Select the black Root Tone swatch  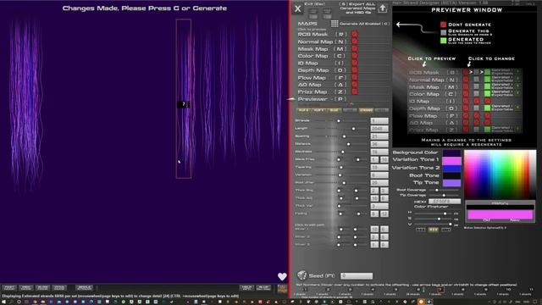pyautogui.click(x=452, y=175)
